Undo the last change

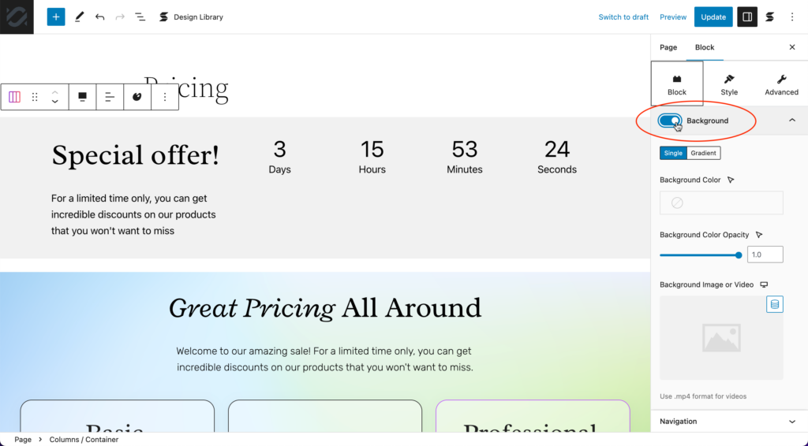point(99,17)
